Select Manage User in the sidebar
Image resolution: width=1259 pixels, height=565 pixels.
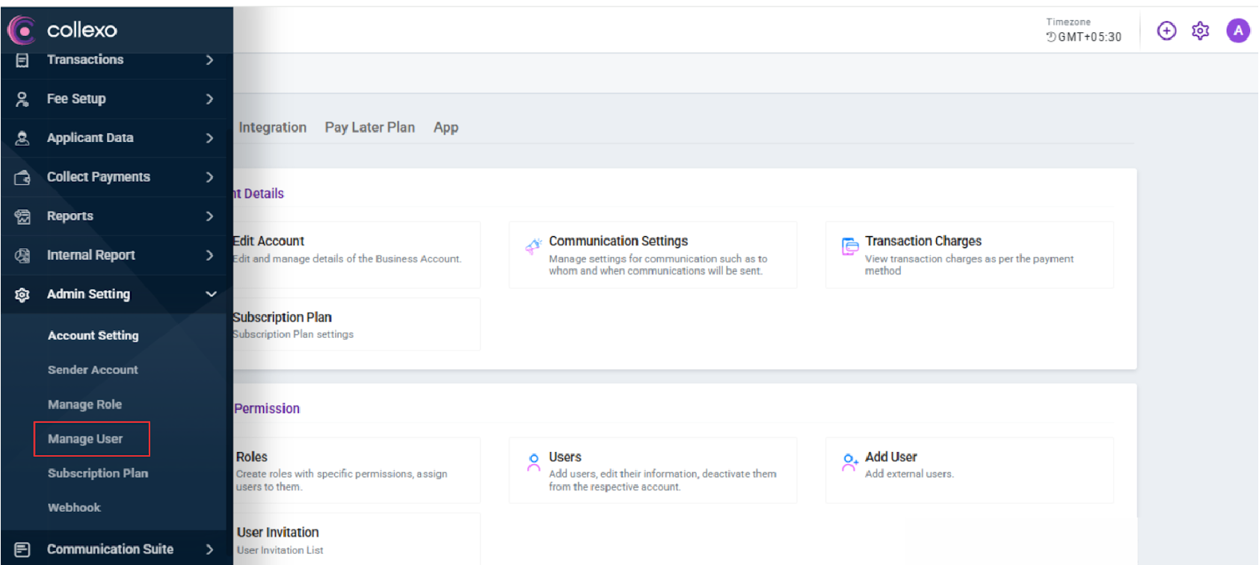[x=85, y=439]
